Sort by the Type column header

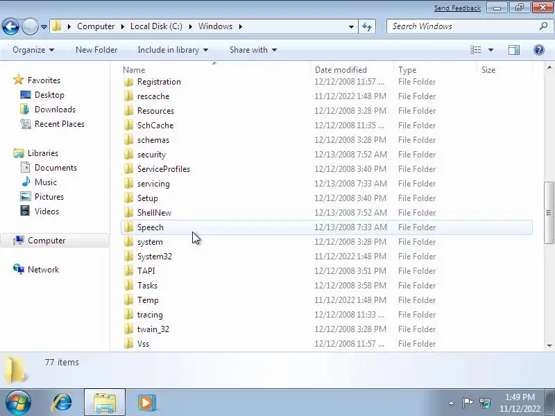click(x=407, y=70)
